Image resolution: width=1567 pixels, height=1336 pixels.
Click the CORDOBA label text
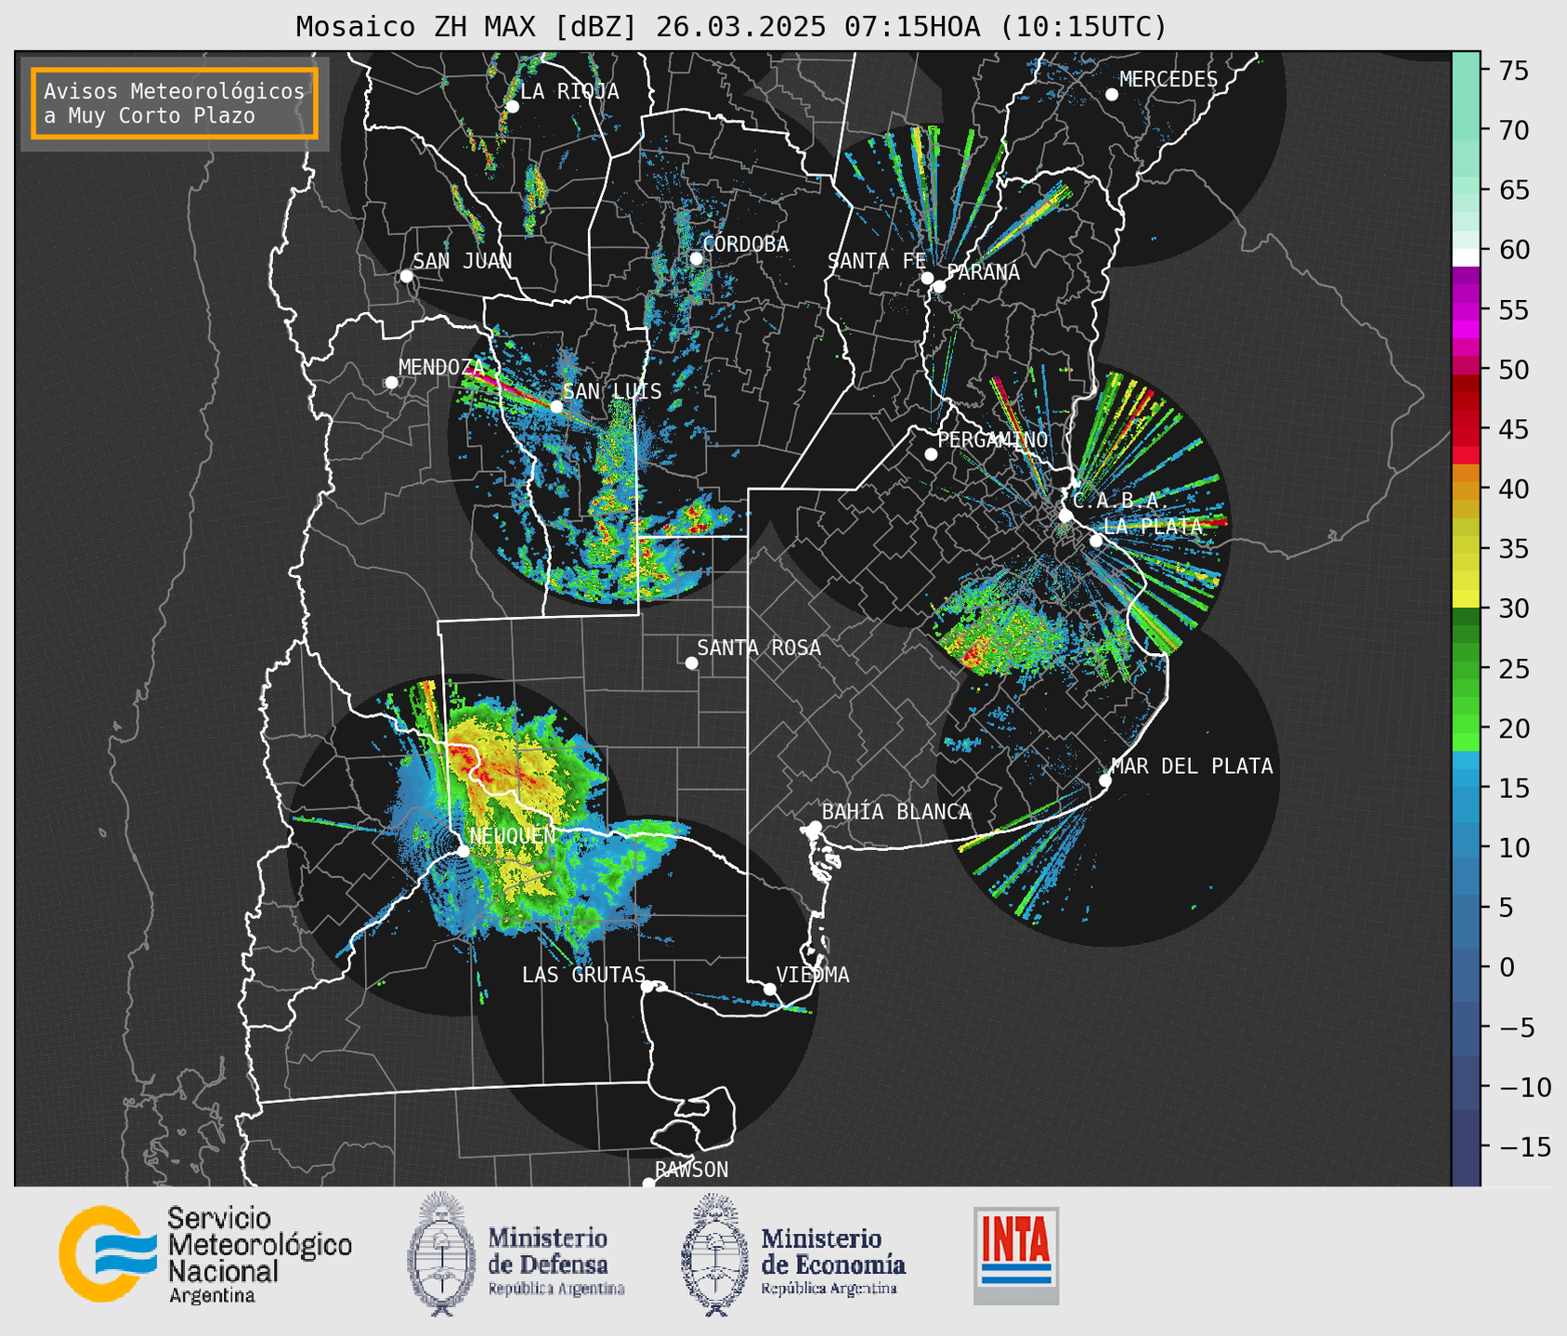point(746,244)
